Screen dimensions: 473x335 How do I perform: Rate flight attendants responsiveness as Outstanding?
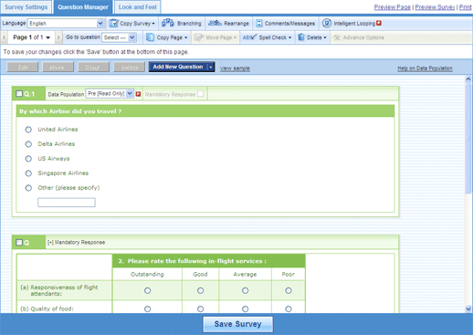tap(147, 290)
